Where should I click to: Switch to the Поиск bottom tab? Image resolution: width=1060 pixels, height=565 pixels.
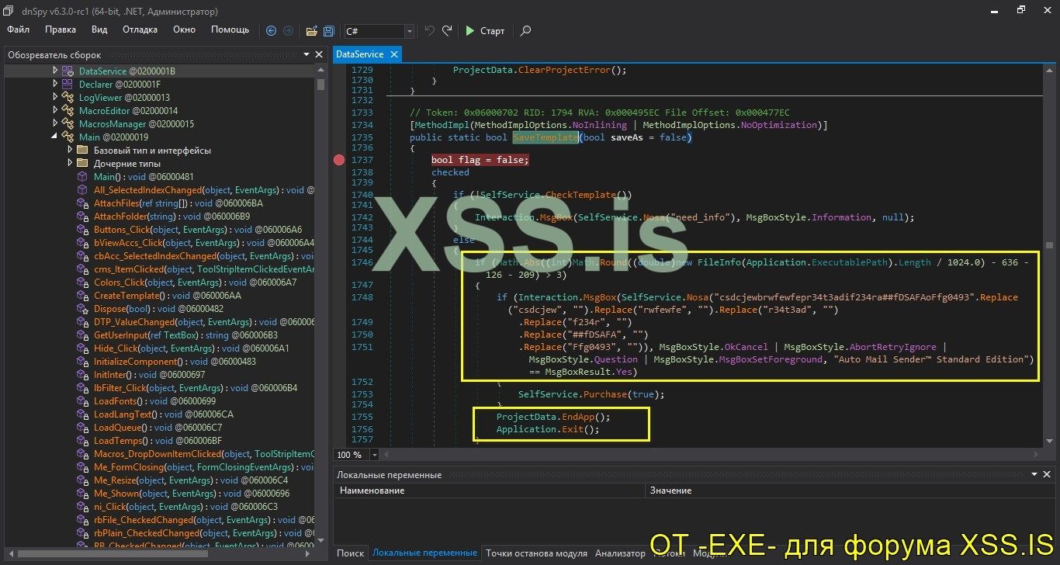pyautogui.click(x=350, y=553)
